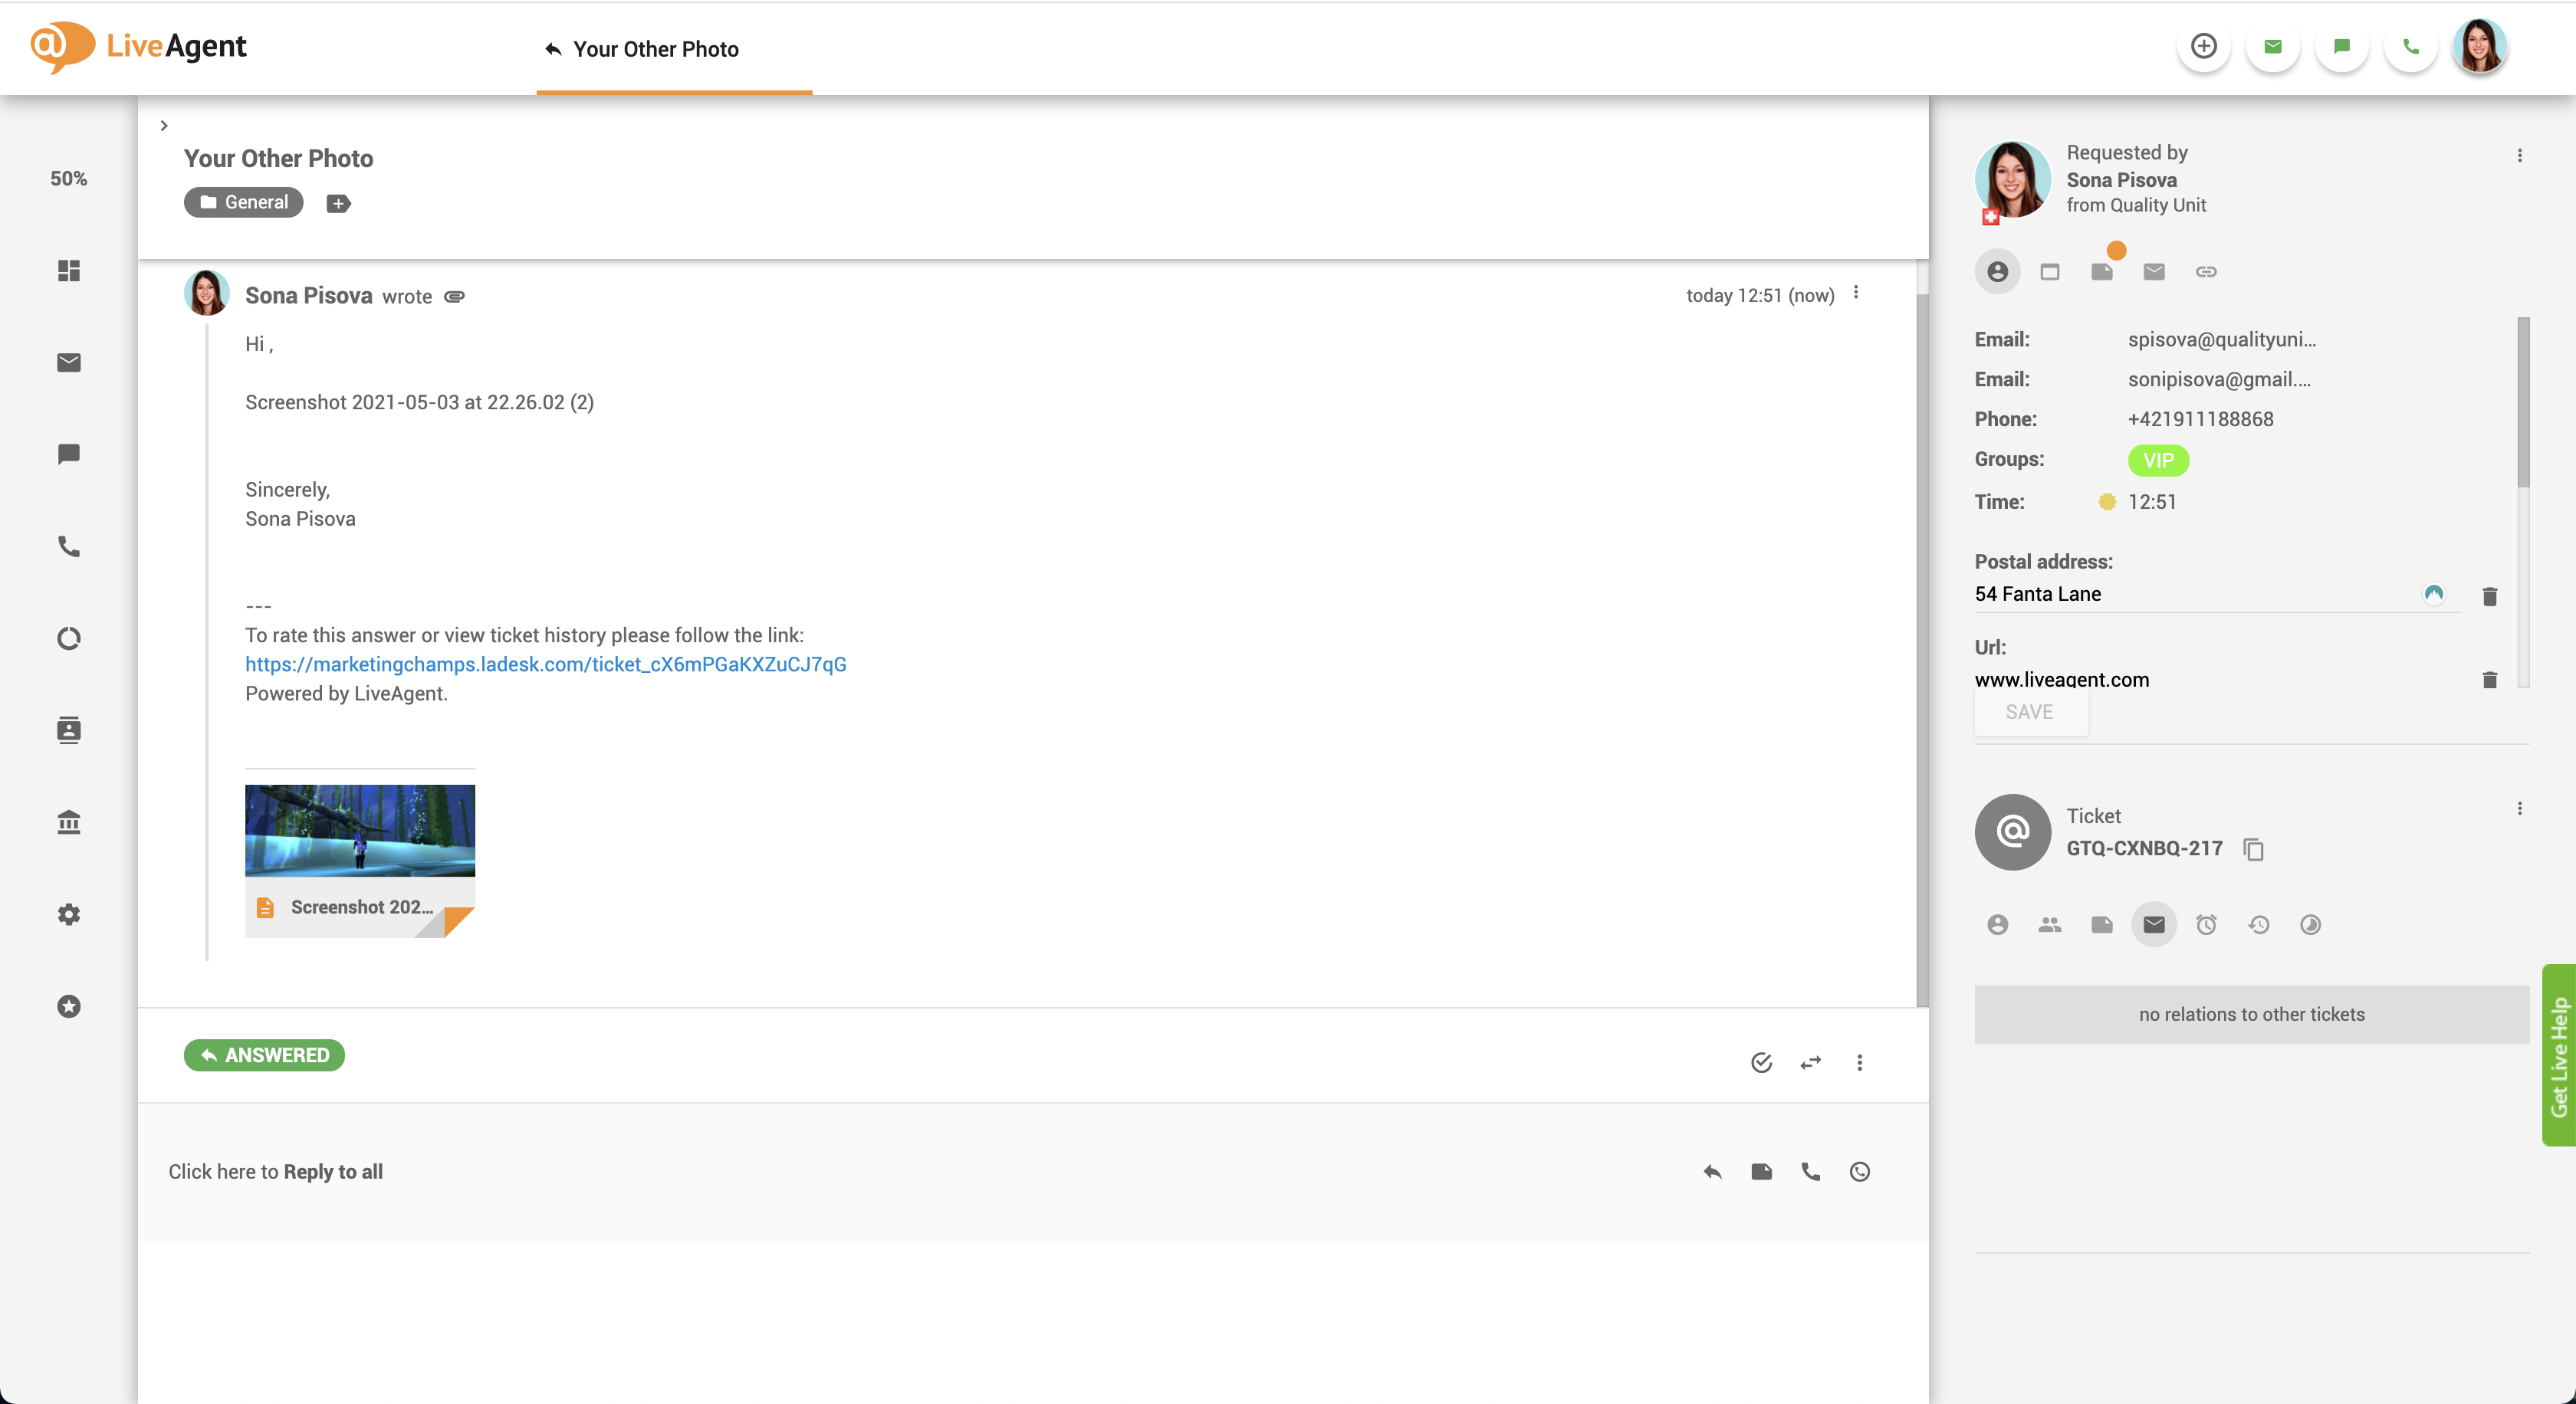Open the Reports circle icon in sidebar

pos(68,638)
